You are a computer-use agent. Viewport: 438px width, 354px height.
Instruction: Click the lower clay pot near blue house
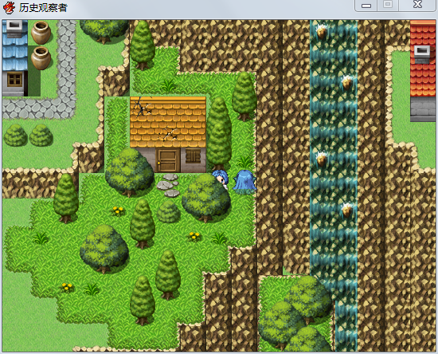click(41, 58)
